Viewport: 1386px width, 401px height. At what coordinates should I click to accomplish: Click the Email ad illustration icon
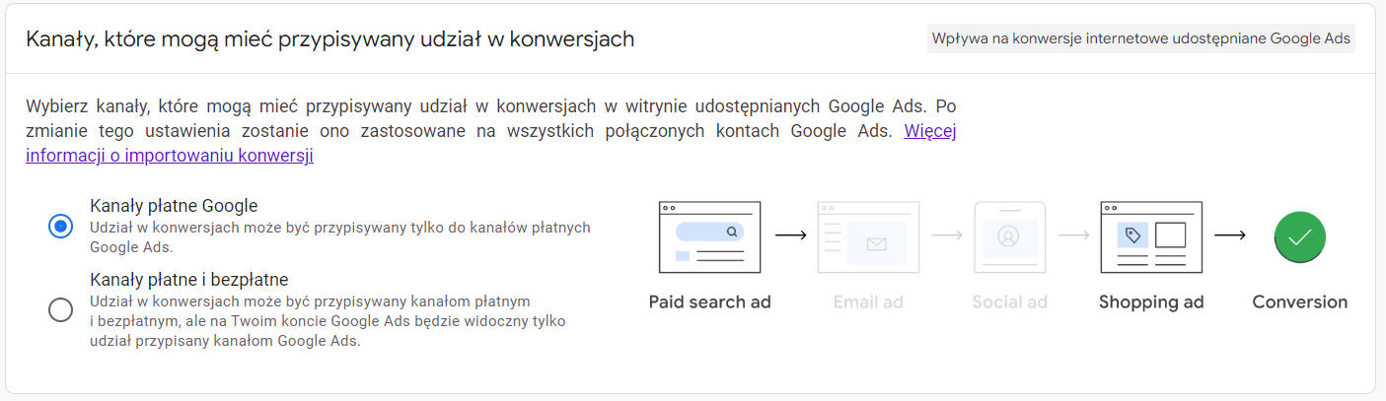click(x=868, y=236)
